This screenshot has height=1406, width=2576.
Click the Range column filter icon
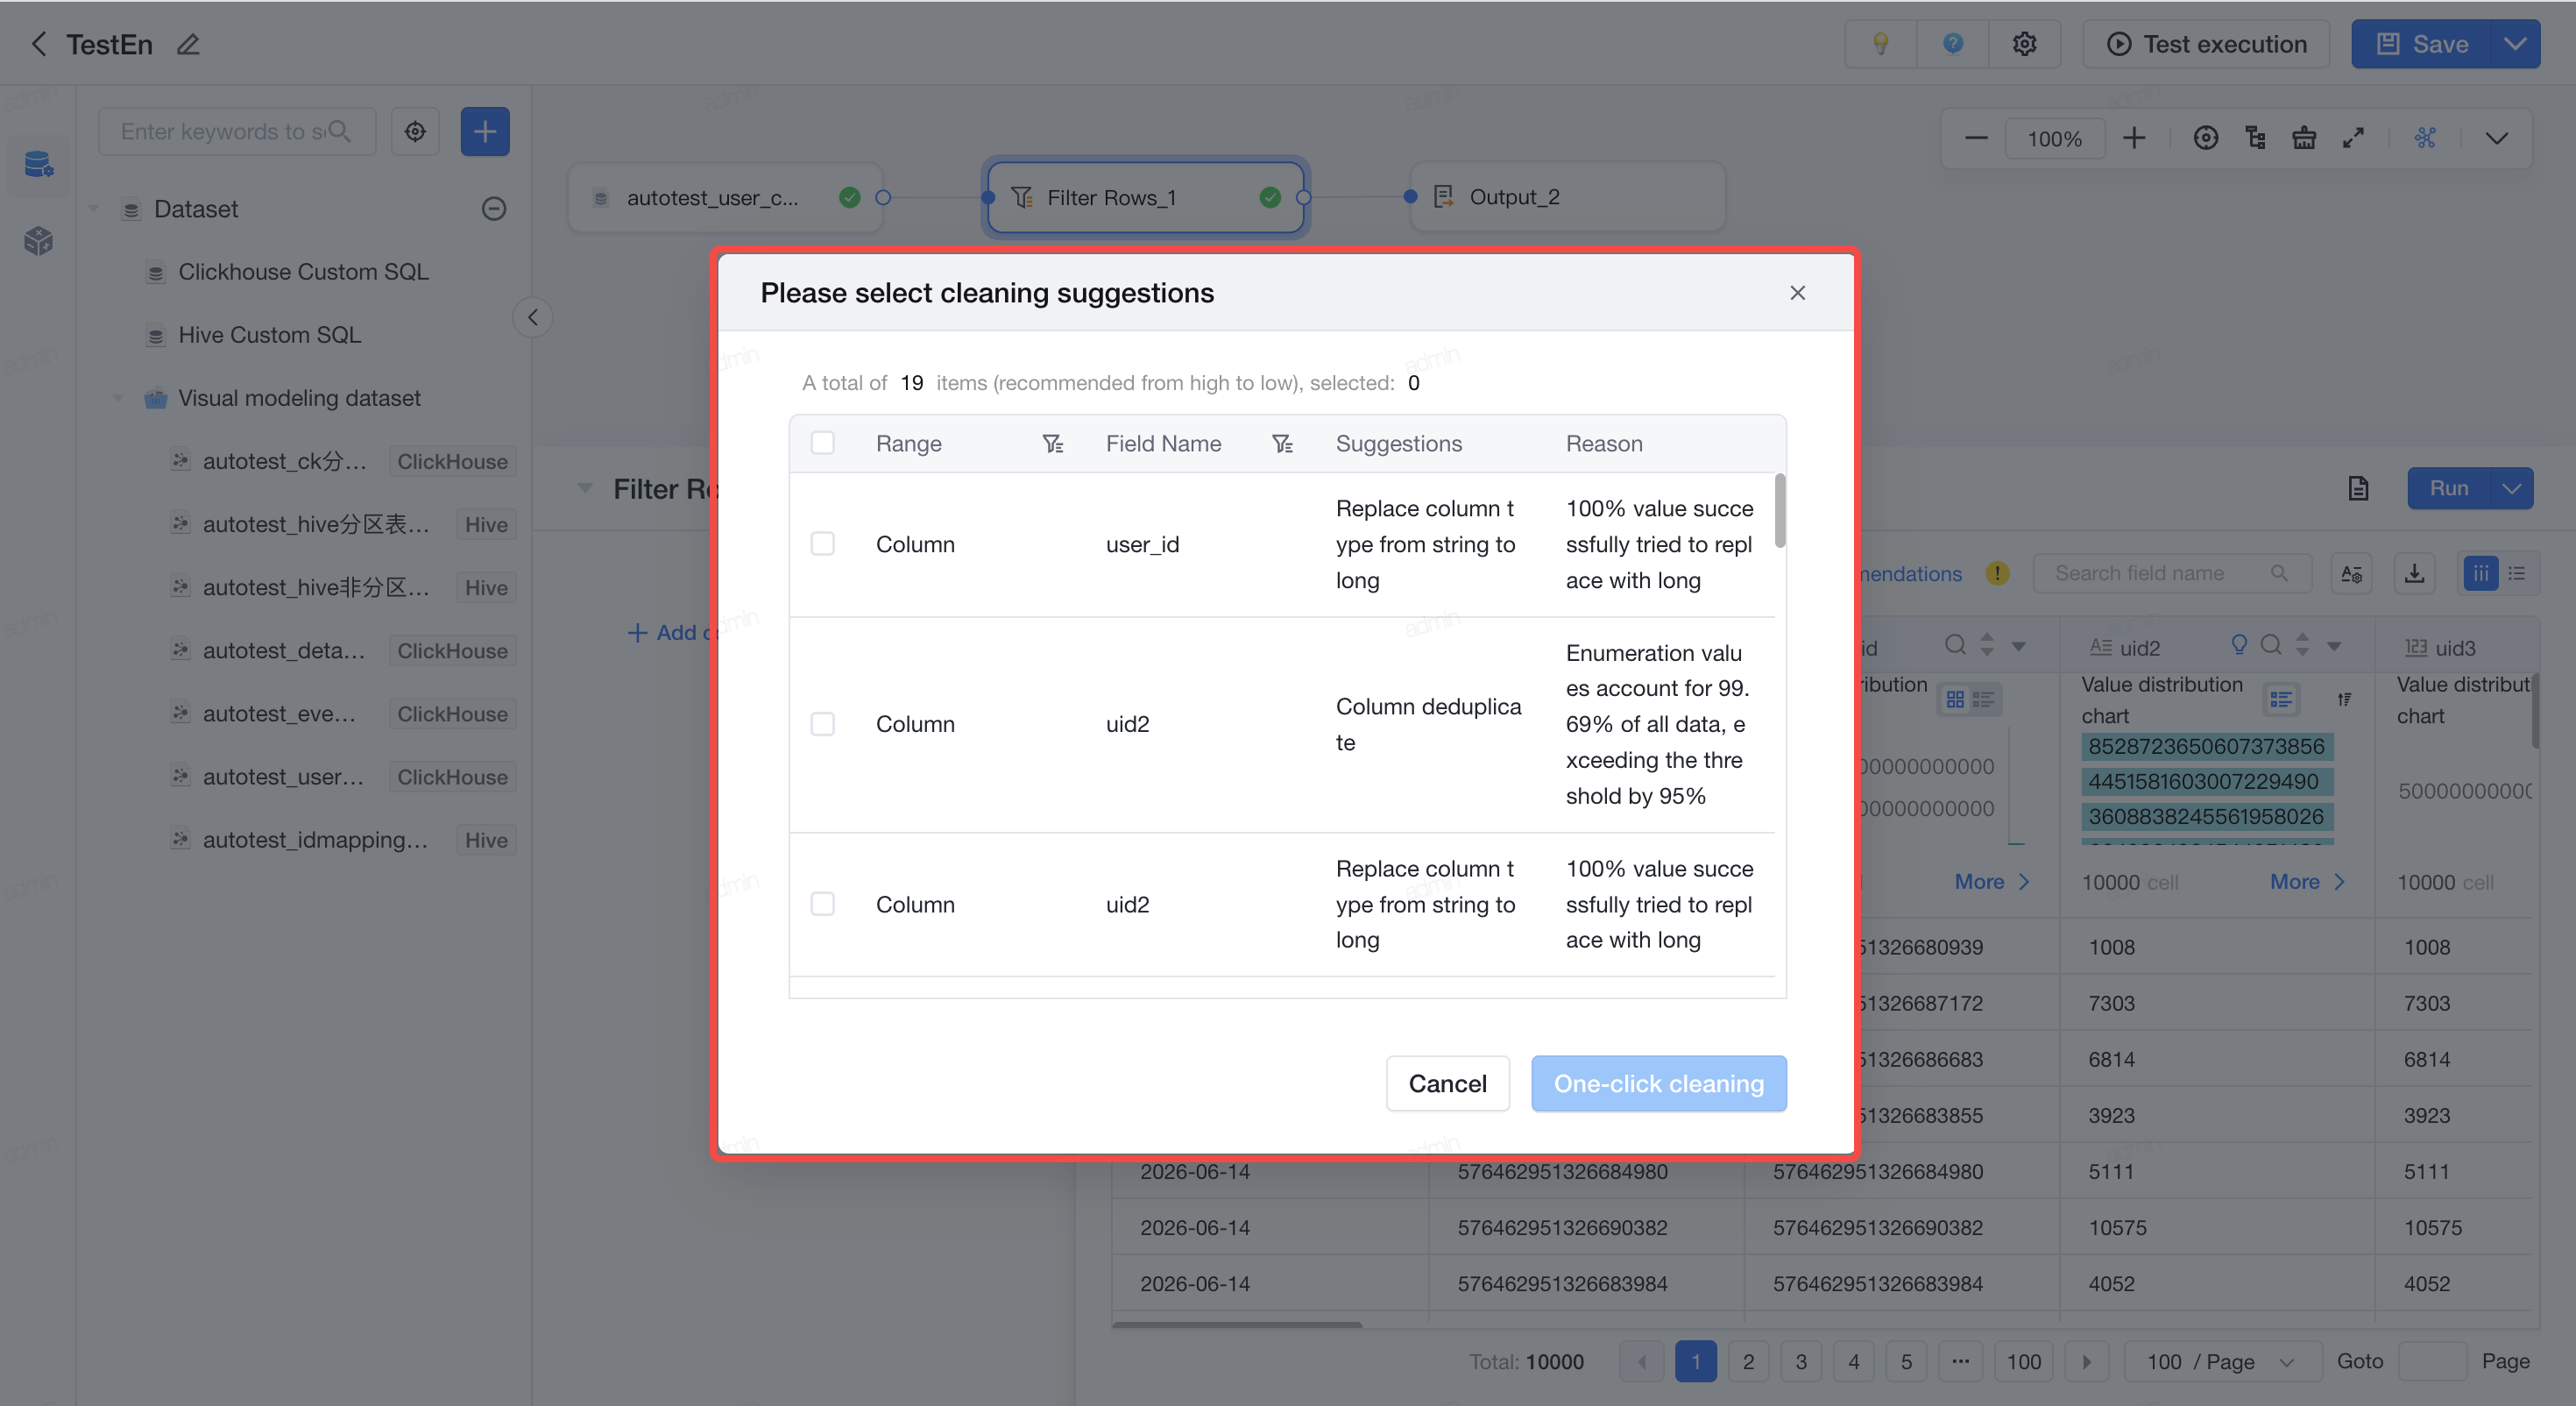(x=1052, y=444)
